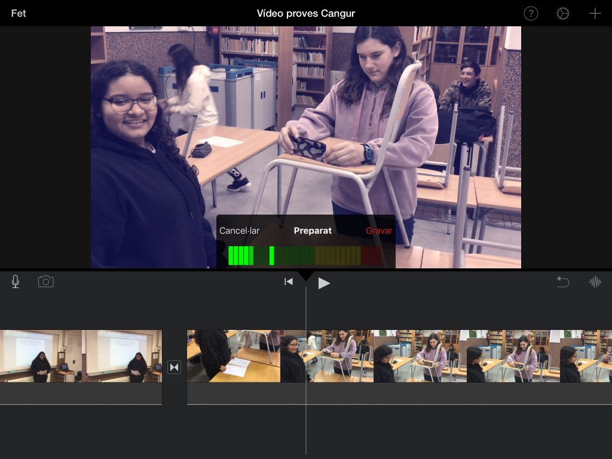Open project settings gear icon
The image size is (612, 459).
[563, 14]
